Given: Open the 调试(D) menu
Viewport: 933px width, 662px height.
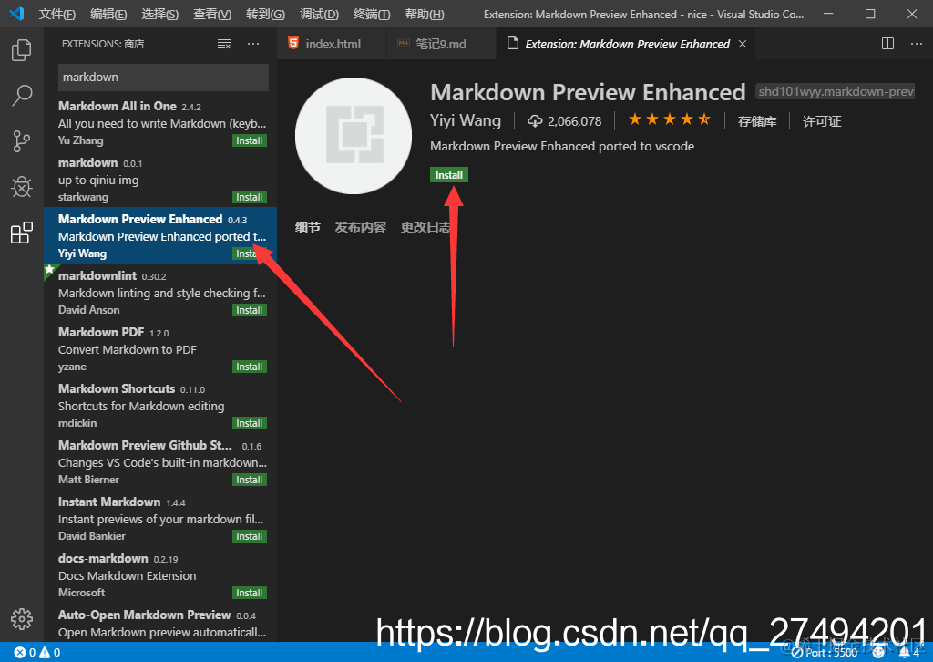Looking at the screenshot, I should [319, 14].
